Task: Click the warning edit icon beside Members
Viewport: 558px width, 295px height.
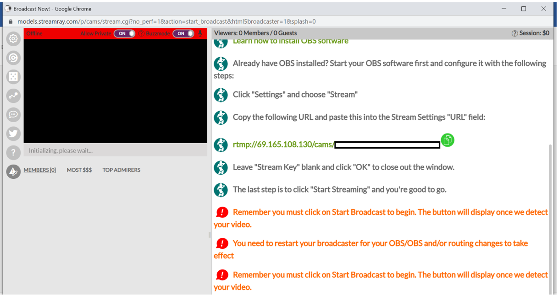Action: pyautogui.click(x=13, y=172)
